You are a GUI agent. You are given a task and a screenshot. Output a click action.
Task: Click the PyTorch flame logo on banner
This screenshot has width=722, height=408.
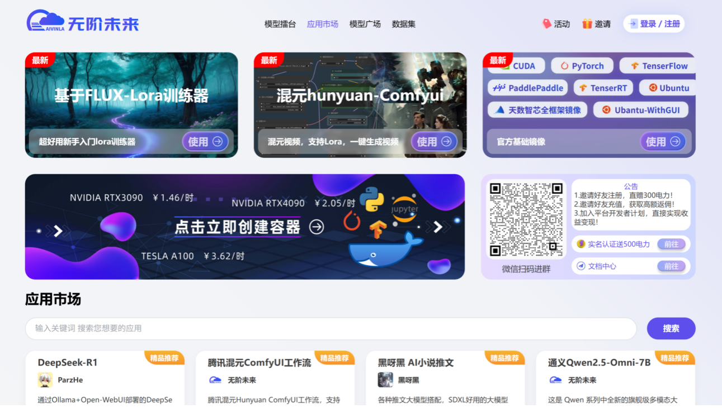pos(352,221)
